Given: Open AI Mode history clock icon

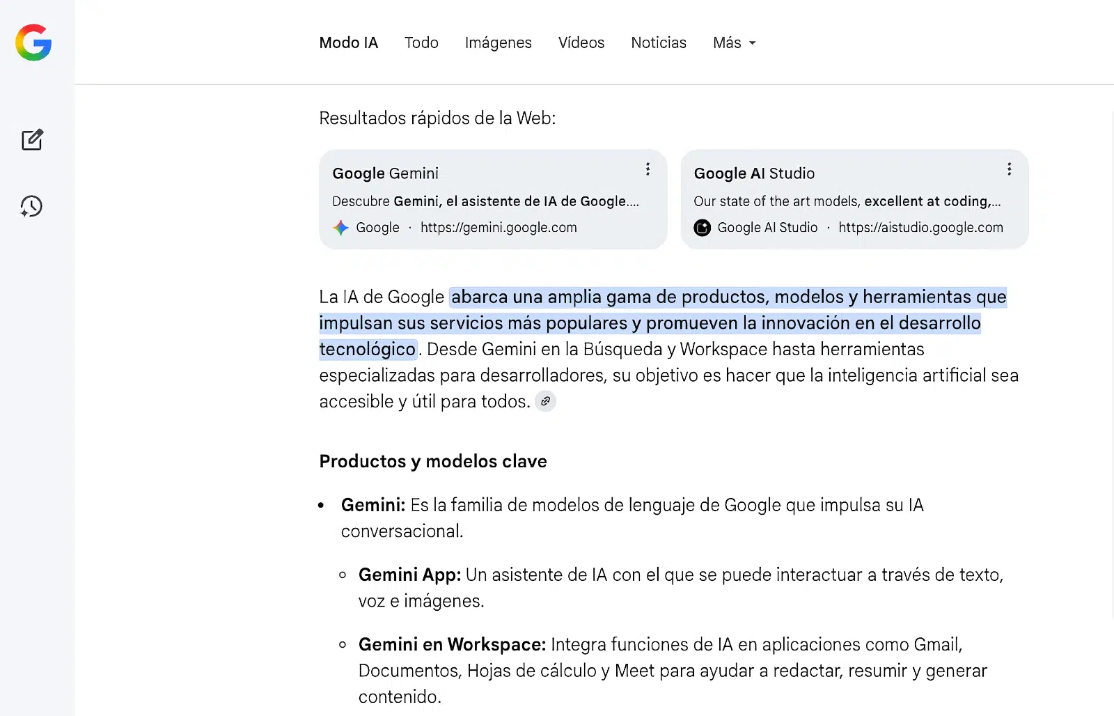Looking at the screenshot, I should 31,206.
